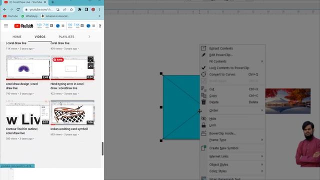320x180 pixels.
Task: Open 'indian wedding card symboll' video title
Action: click(x=69, y=129)
